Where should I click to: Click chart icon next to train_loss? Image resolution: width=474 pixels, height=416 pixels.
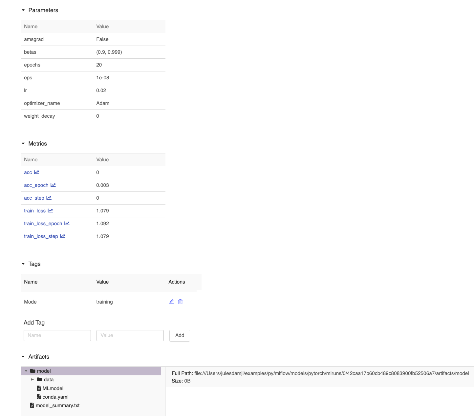[x=50, y=211]
